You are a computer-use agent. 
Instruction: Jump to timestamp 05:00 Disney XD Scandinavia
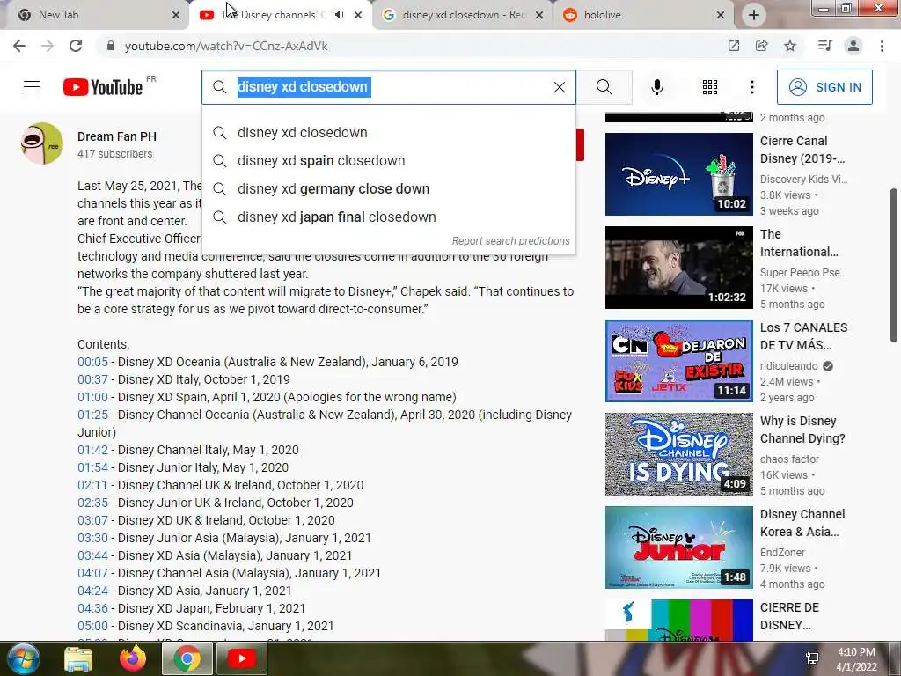point(92,626)
